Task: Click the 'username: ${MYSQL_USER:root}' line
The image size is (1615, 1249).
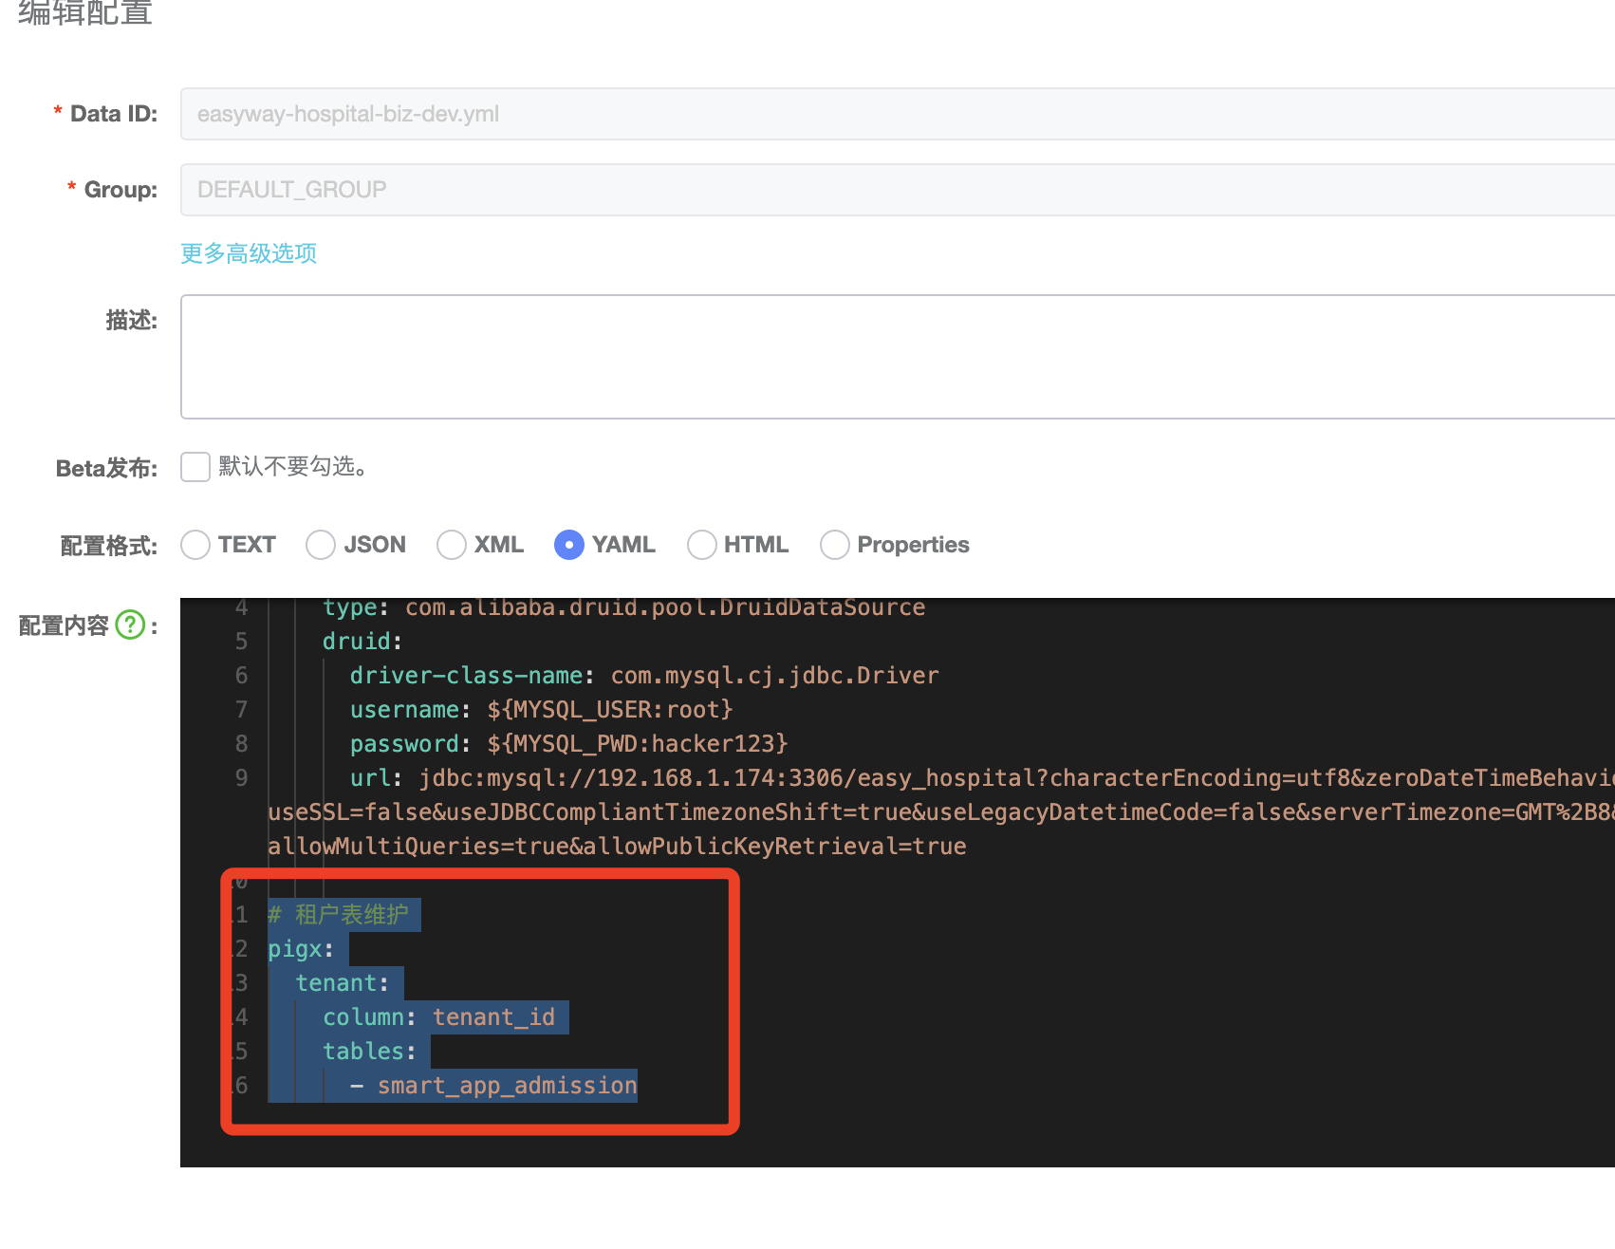Action: [x=541, y=710]
